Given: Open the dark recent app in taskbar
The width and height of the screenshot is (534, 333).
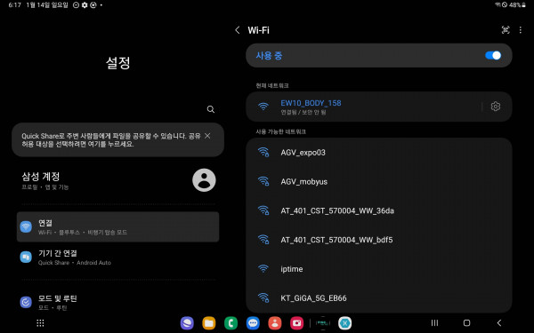Looking at the screenshot, I should (323, 323).
